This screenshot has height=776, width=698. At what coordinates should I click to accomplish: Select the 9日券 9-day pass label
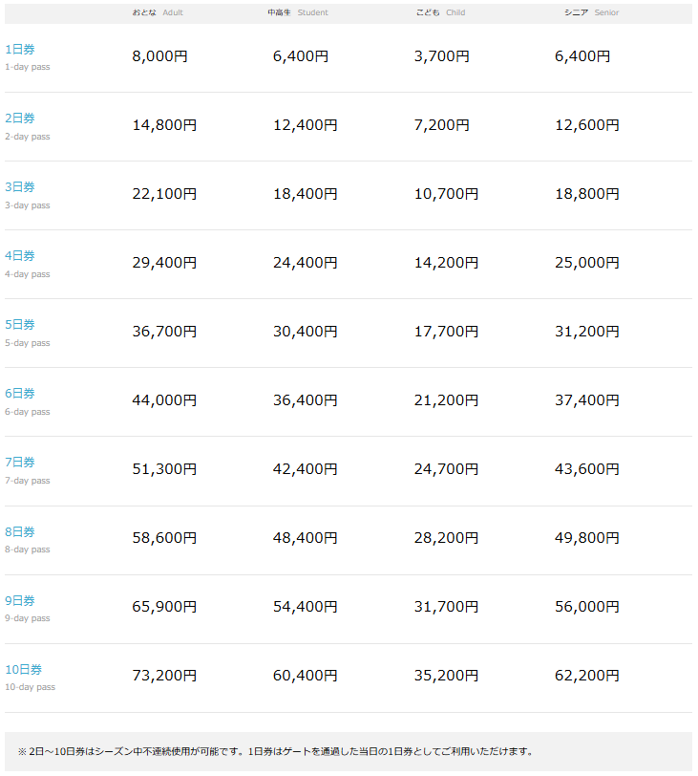pos(27,609)
